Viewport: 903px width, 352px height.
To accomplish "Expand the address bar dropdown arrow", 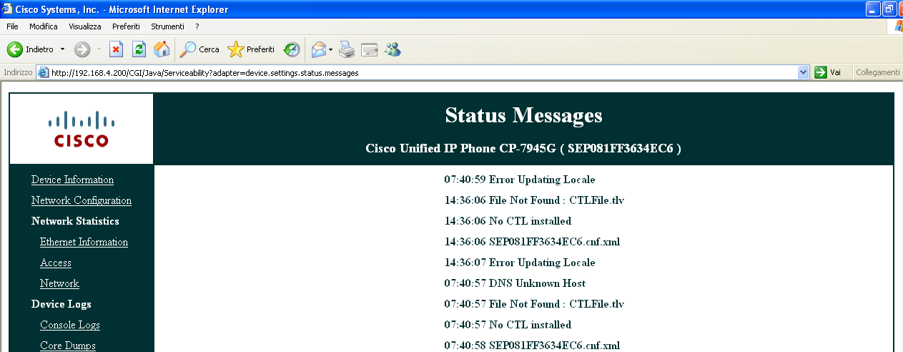I will coord(803,72).
